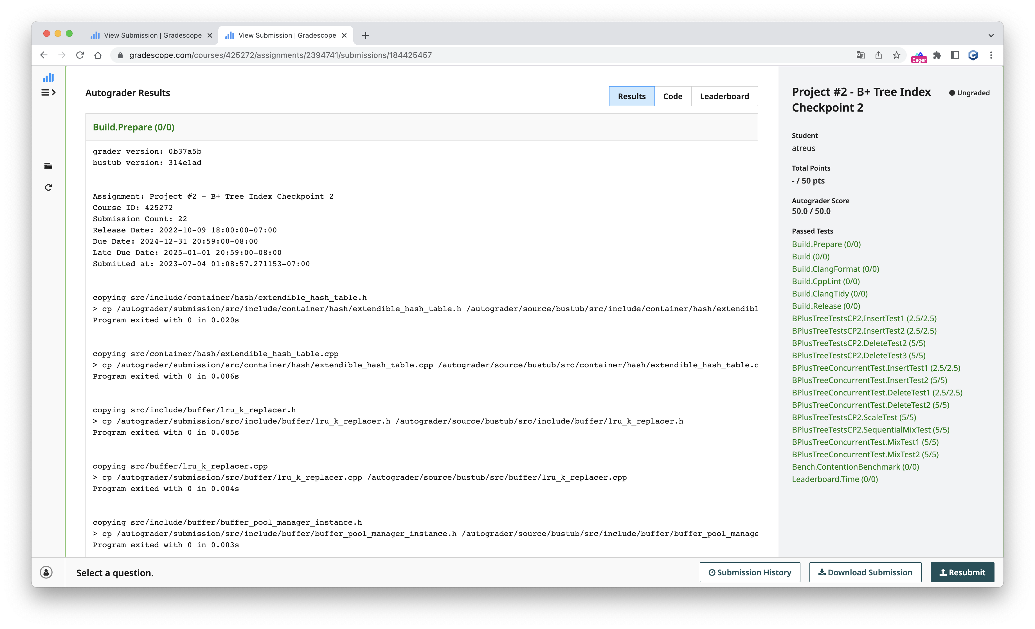Image resolution: width=1035 pixels, height=629 pixels.
Task: Bookmark this page with star icon
Action: [896, 55]
